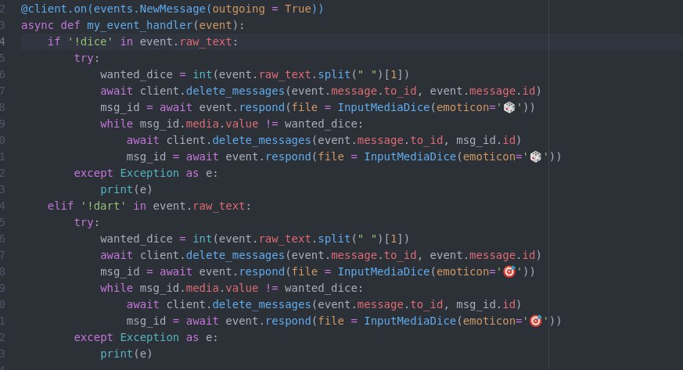Screen dimensions: 683x370
Task: Click 'print' in the !dice except clause
Action: (117, 189)
